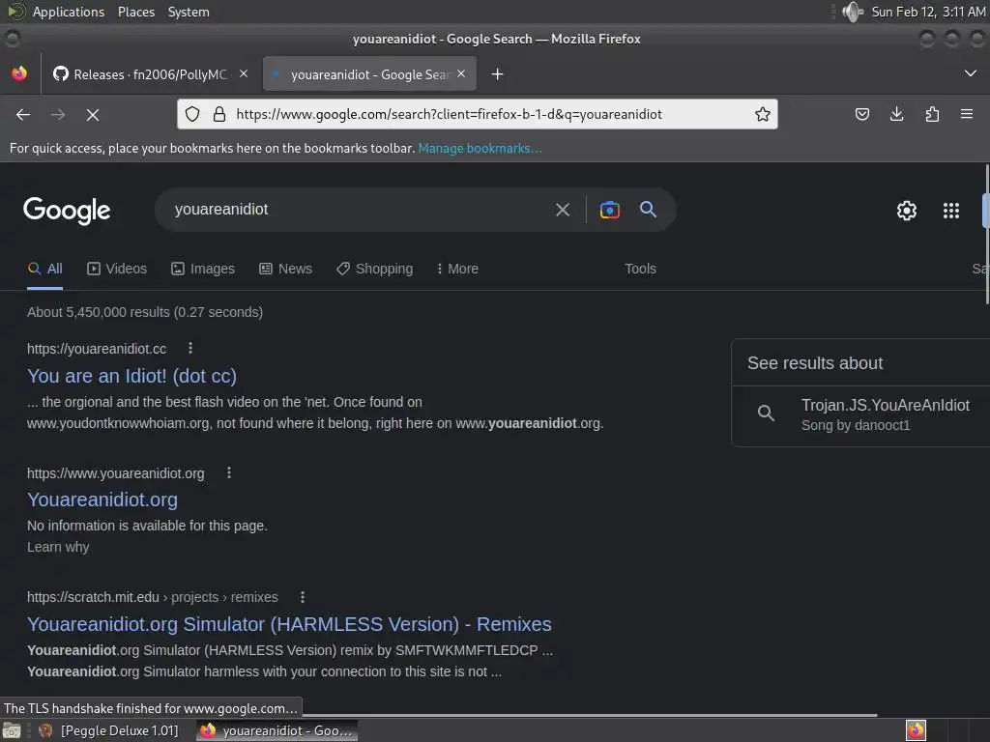Open the Youareanidiot.org result link
The image size is (990, 742).
click(x=102, y=499)
